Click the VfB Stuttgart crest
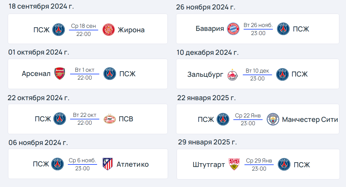The height and width of the screenshot is (187, 346). tap(234, 164)
